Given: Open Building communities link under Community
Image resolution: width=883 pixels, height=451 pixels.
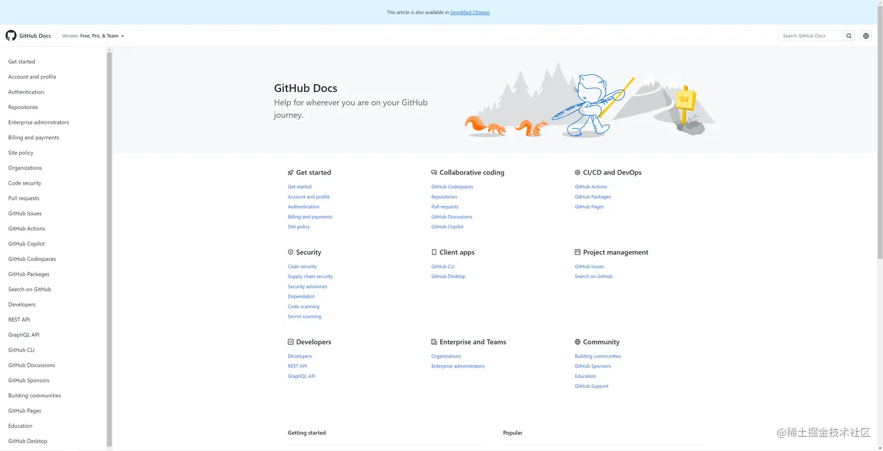Looking at the screenshot, I should click(598, 356).
